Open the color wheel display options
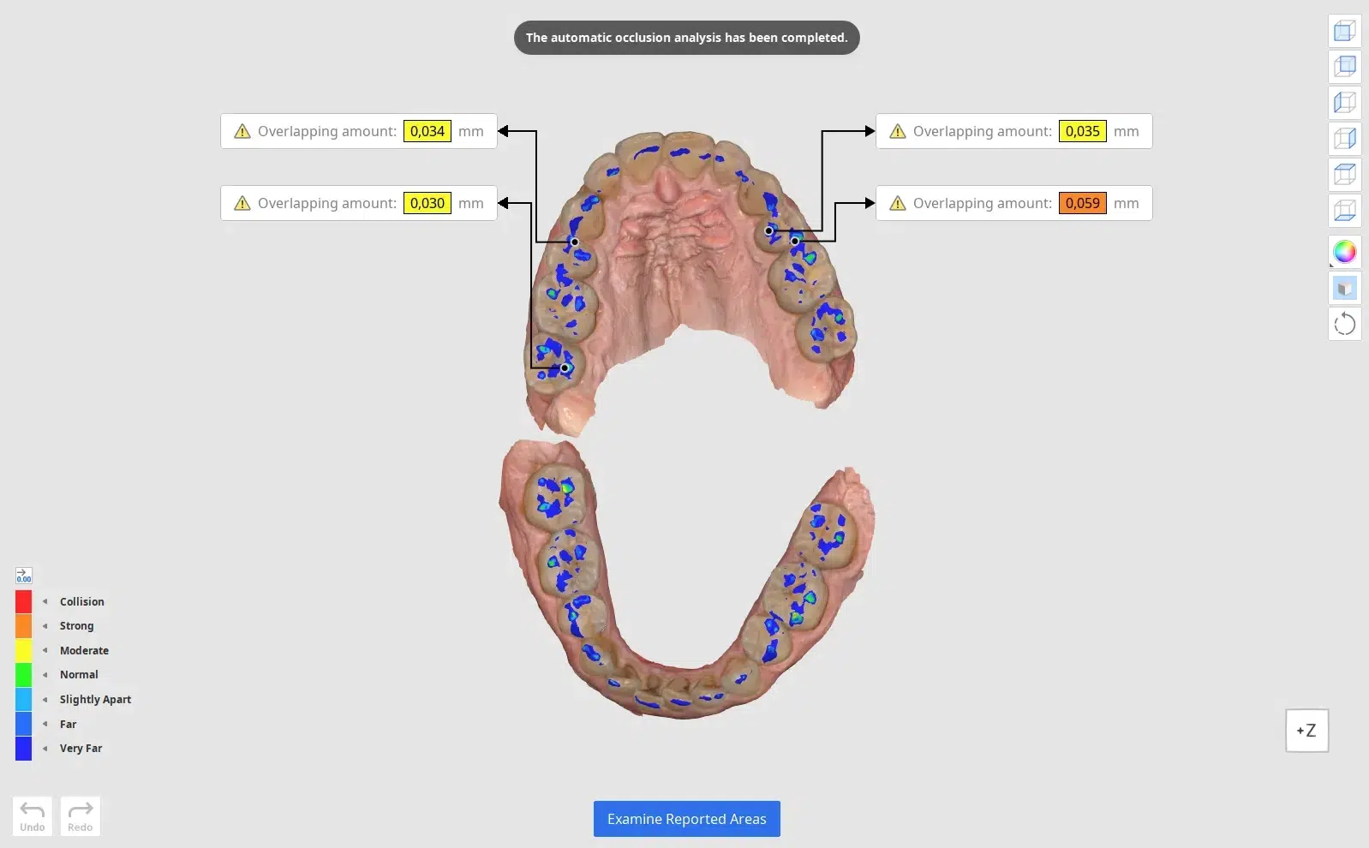Image resolution: width=1369 pixels, height=848 pixels. coord(1344,252)
